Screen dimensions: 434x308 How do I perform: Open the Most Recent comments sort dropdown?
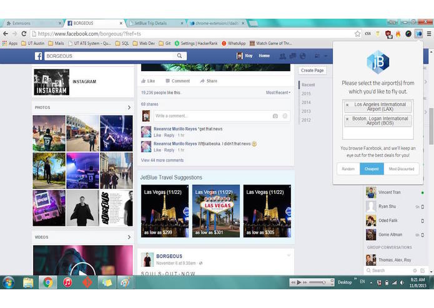pos(278,92)
